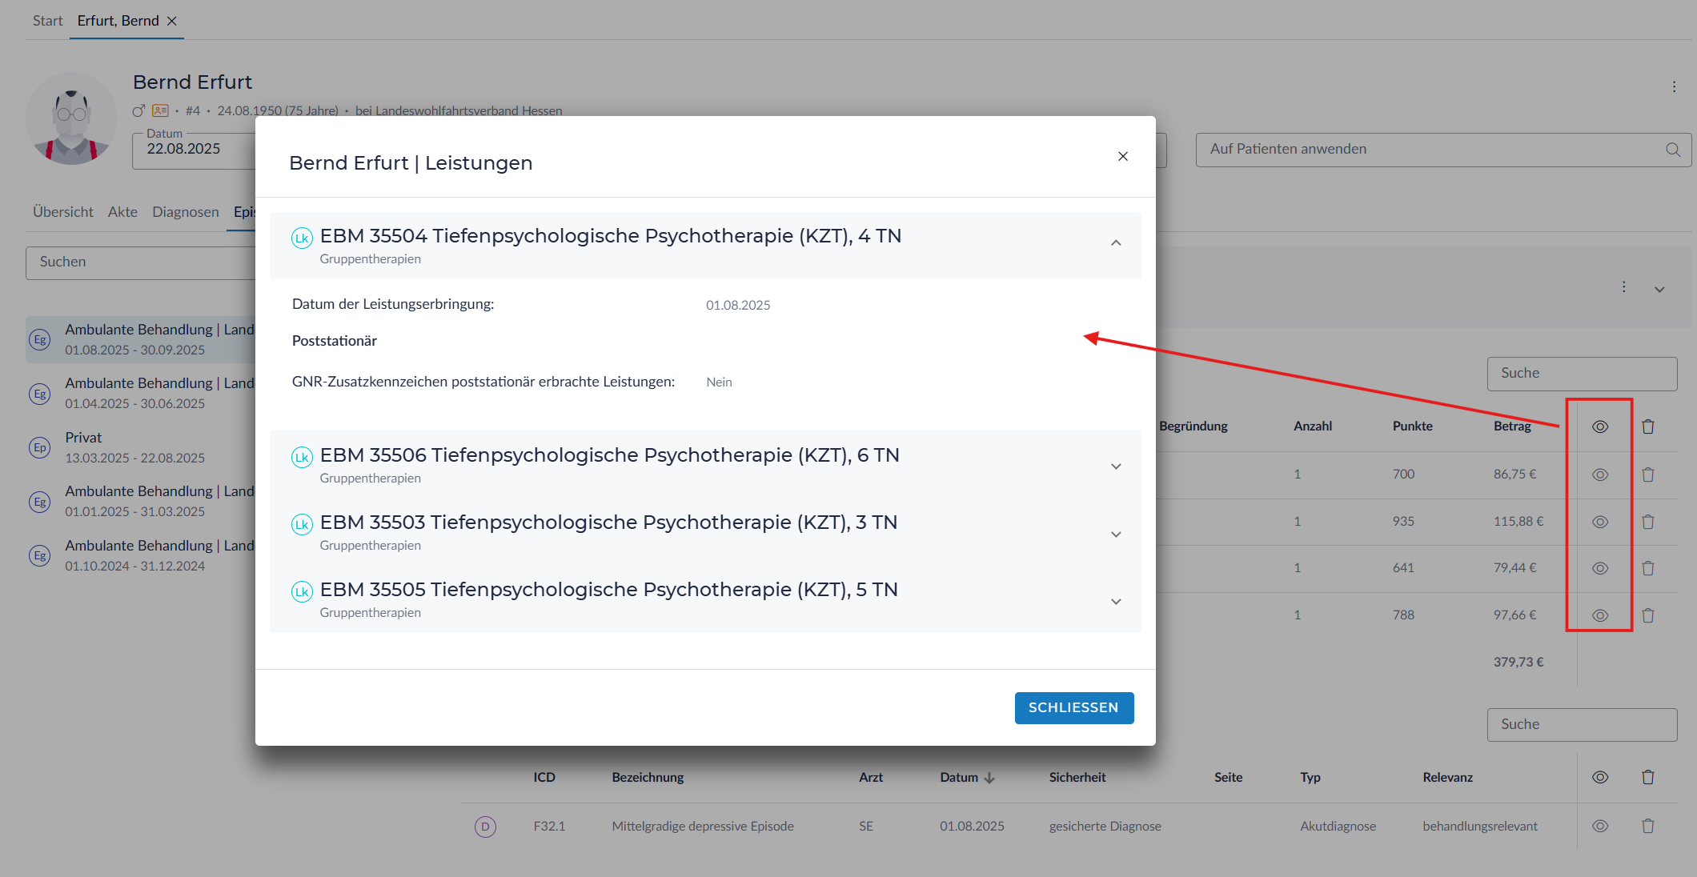Close the Leistungen dialog with X icon
The image size is (1697, 877).
1123,156
